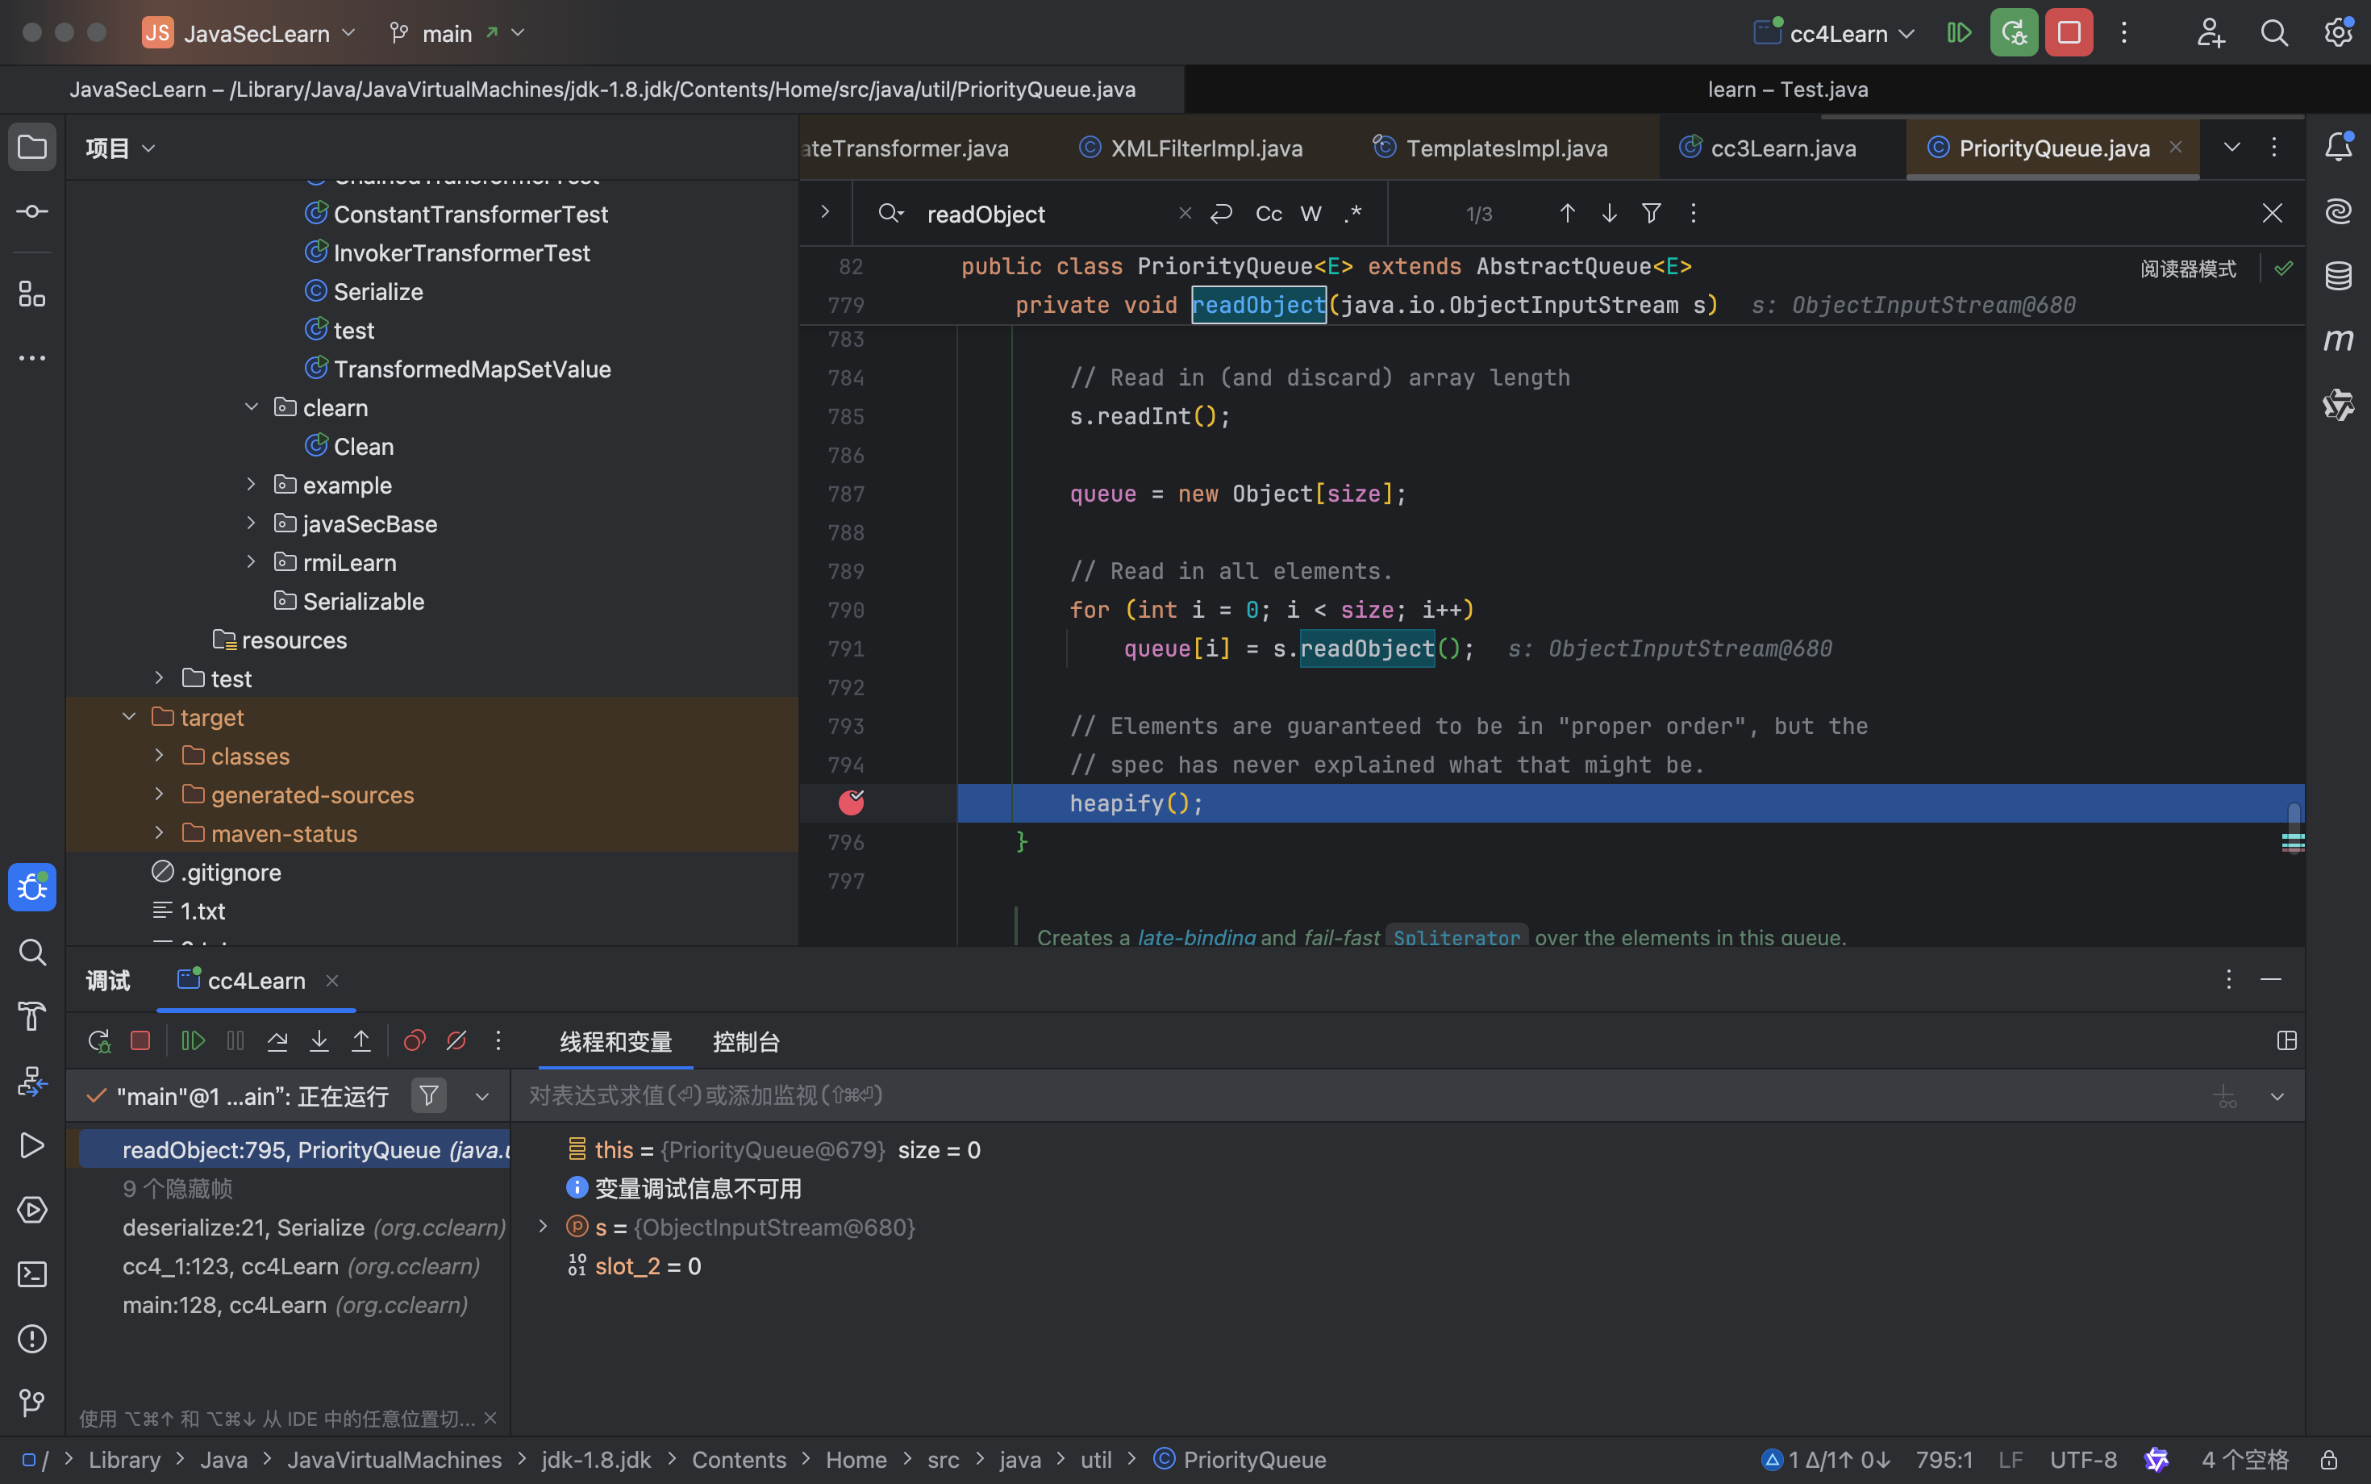This screenshot has height=1484, width=2371.
Task: Click the Step Over debug icon
Action: [x=277, y=1041]
